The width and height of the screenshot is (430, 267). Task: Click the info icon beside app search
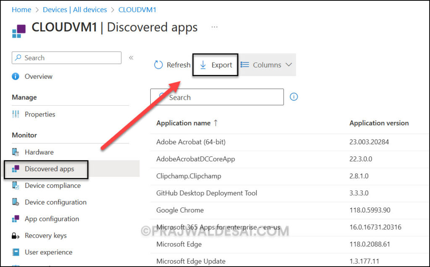[x=294, y=97]
